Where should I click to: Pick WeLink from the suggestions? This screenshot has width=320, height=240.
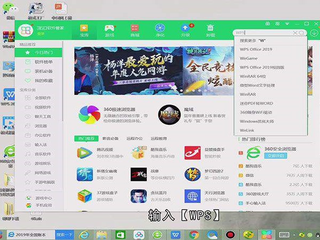(271, 130)
